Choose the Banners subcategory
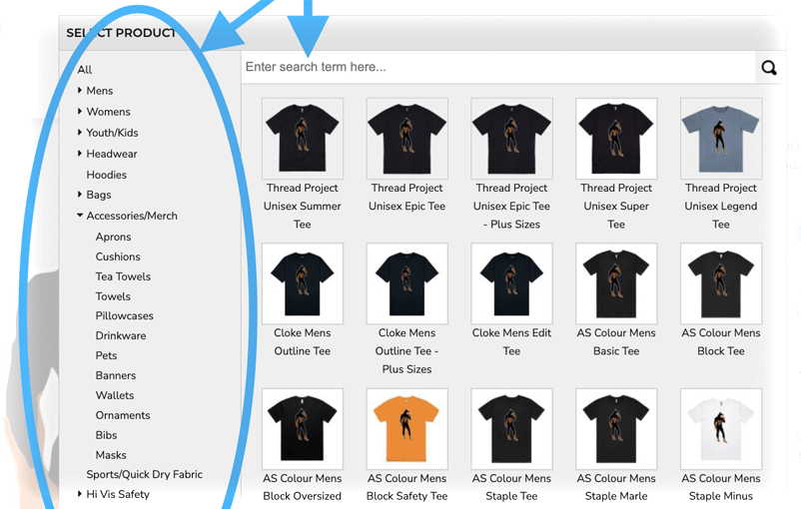This screenshot has height=509, width=801. pos(116,375)
